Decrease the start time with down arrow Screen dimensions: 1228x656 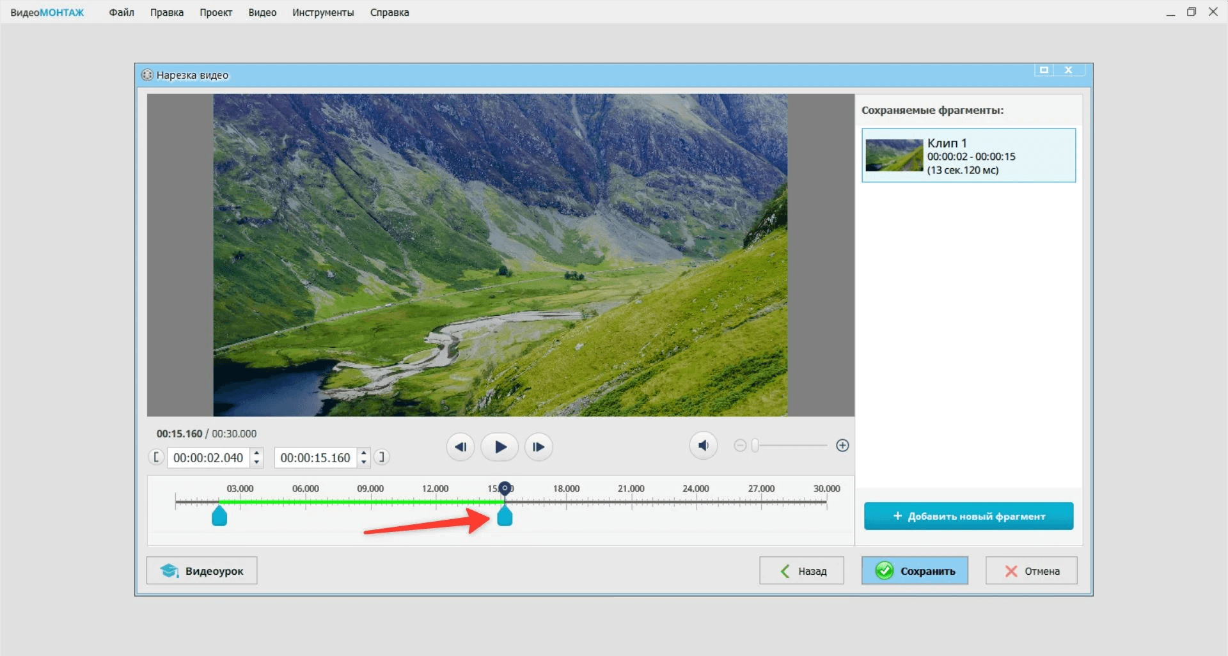(x=256, y=462)
